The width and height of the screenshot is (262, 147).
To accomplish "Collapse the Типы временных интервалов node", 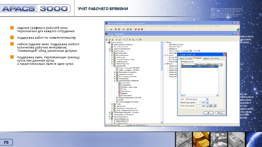I will pos(114,81).
